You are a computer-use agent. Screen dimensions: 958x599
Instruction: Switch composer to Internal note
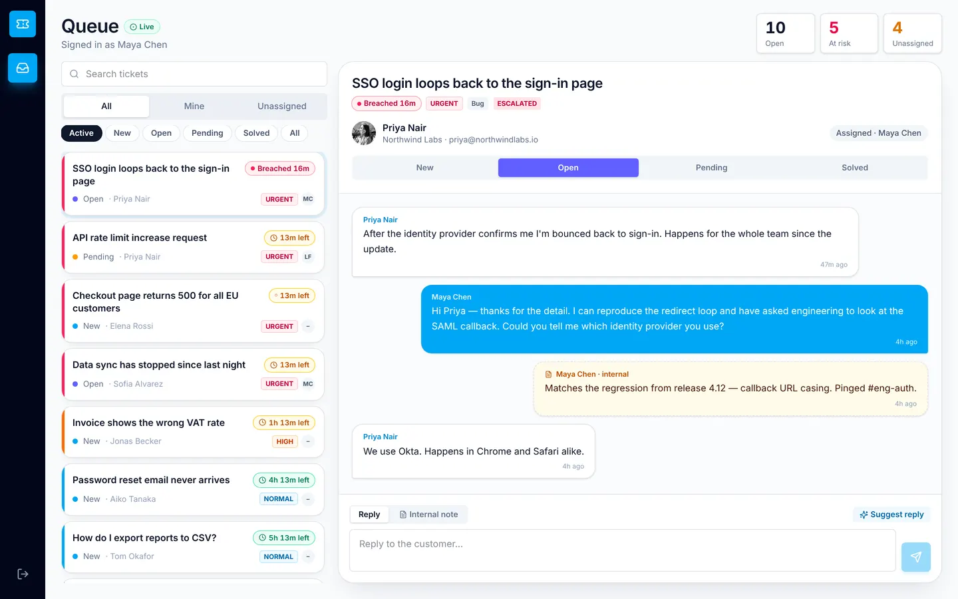[x=428, y=514]
